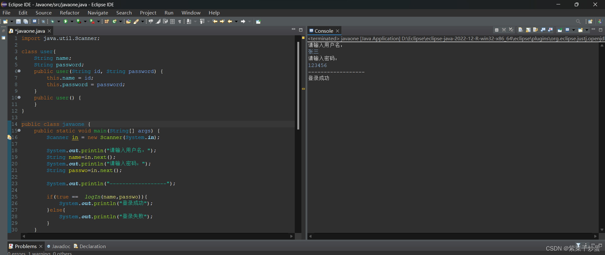The width and height of the screenshot is (605, 255).
Task: Click the Debug bug icon
Action: [52, 21]
